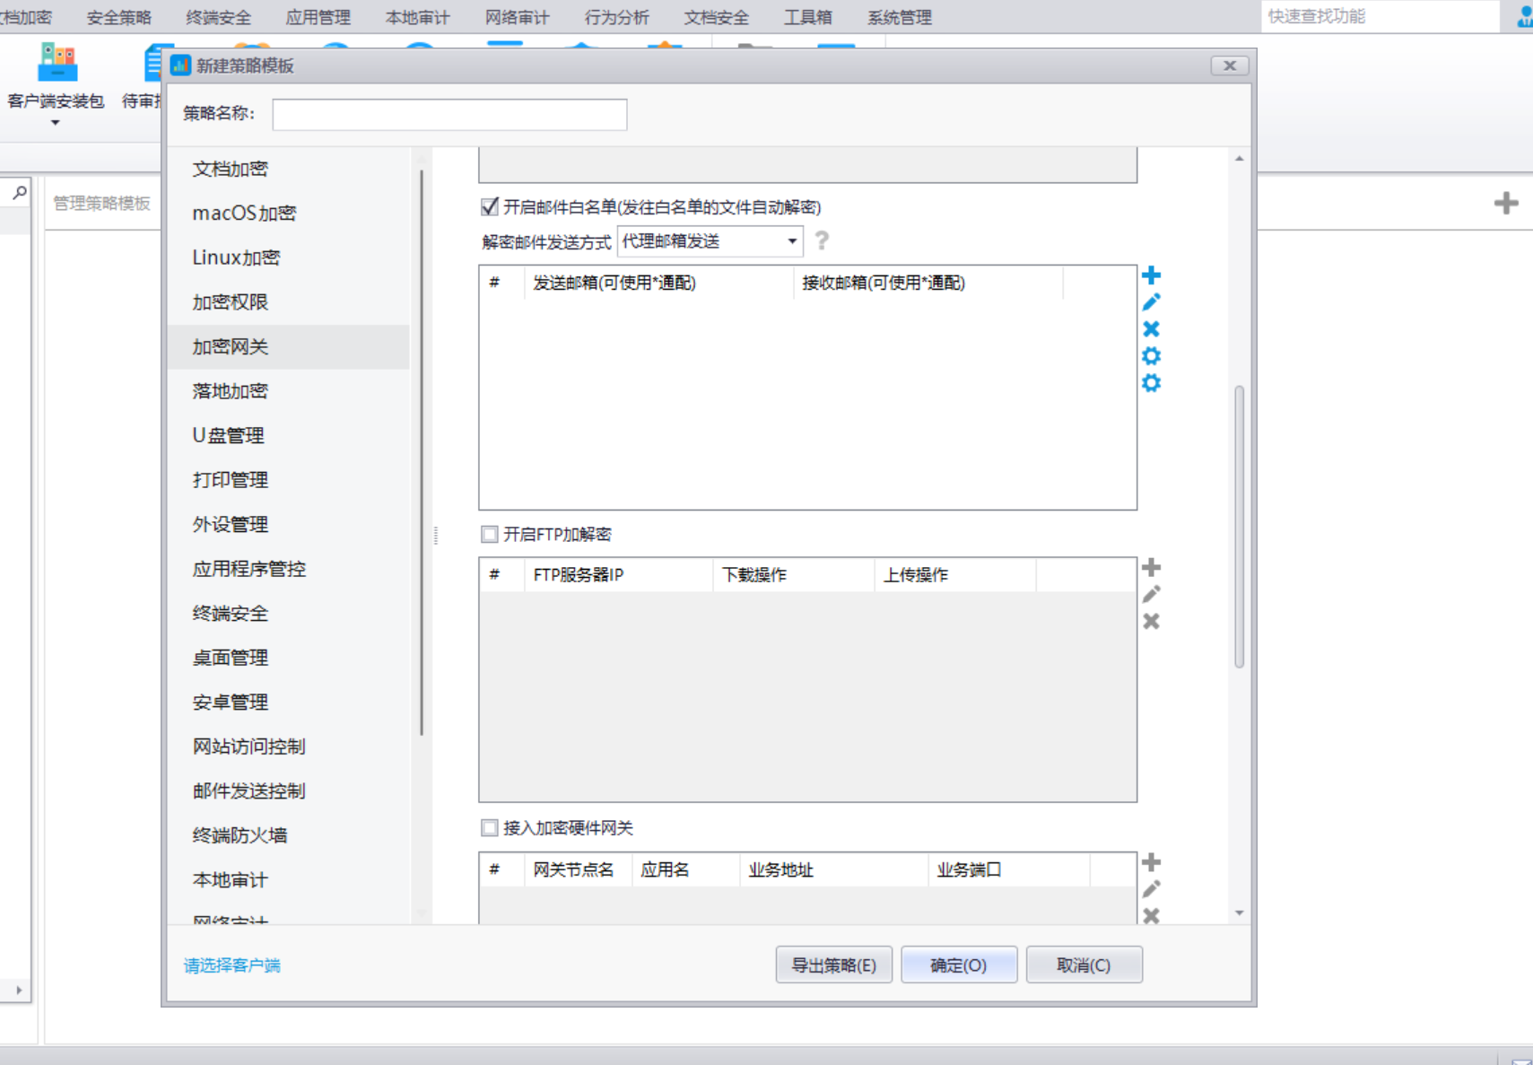Disable the email whitelist checkbox

pos(490,207)
